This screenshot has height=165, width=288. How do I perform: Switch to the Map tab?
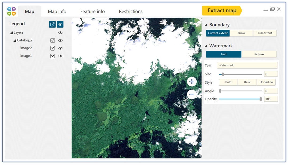click(29, 11)
